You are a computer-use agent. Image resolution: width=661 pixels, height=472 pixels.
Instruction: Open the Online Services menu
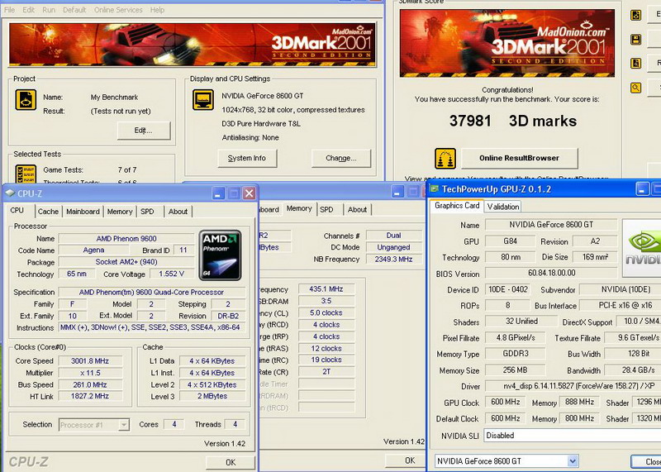[118, 10]
